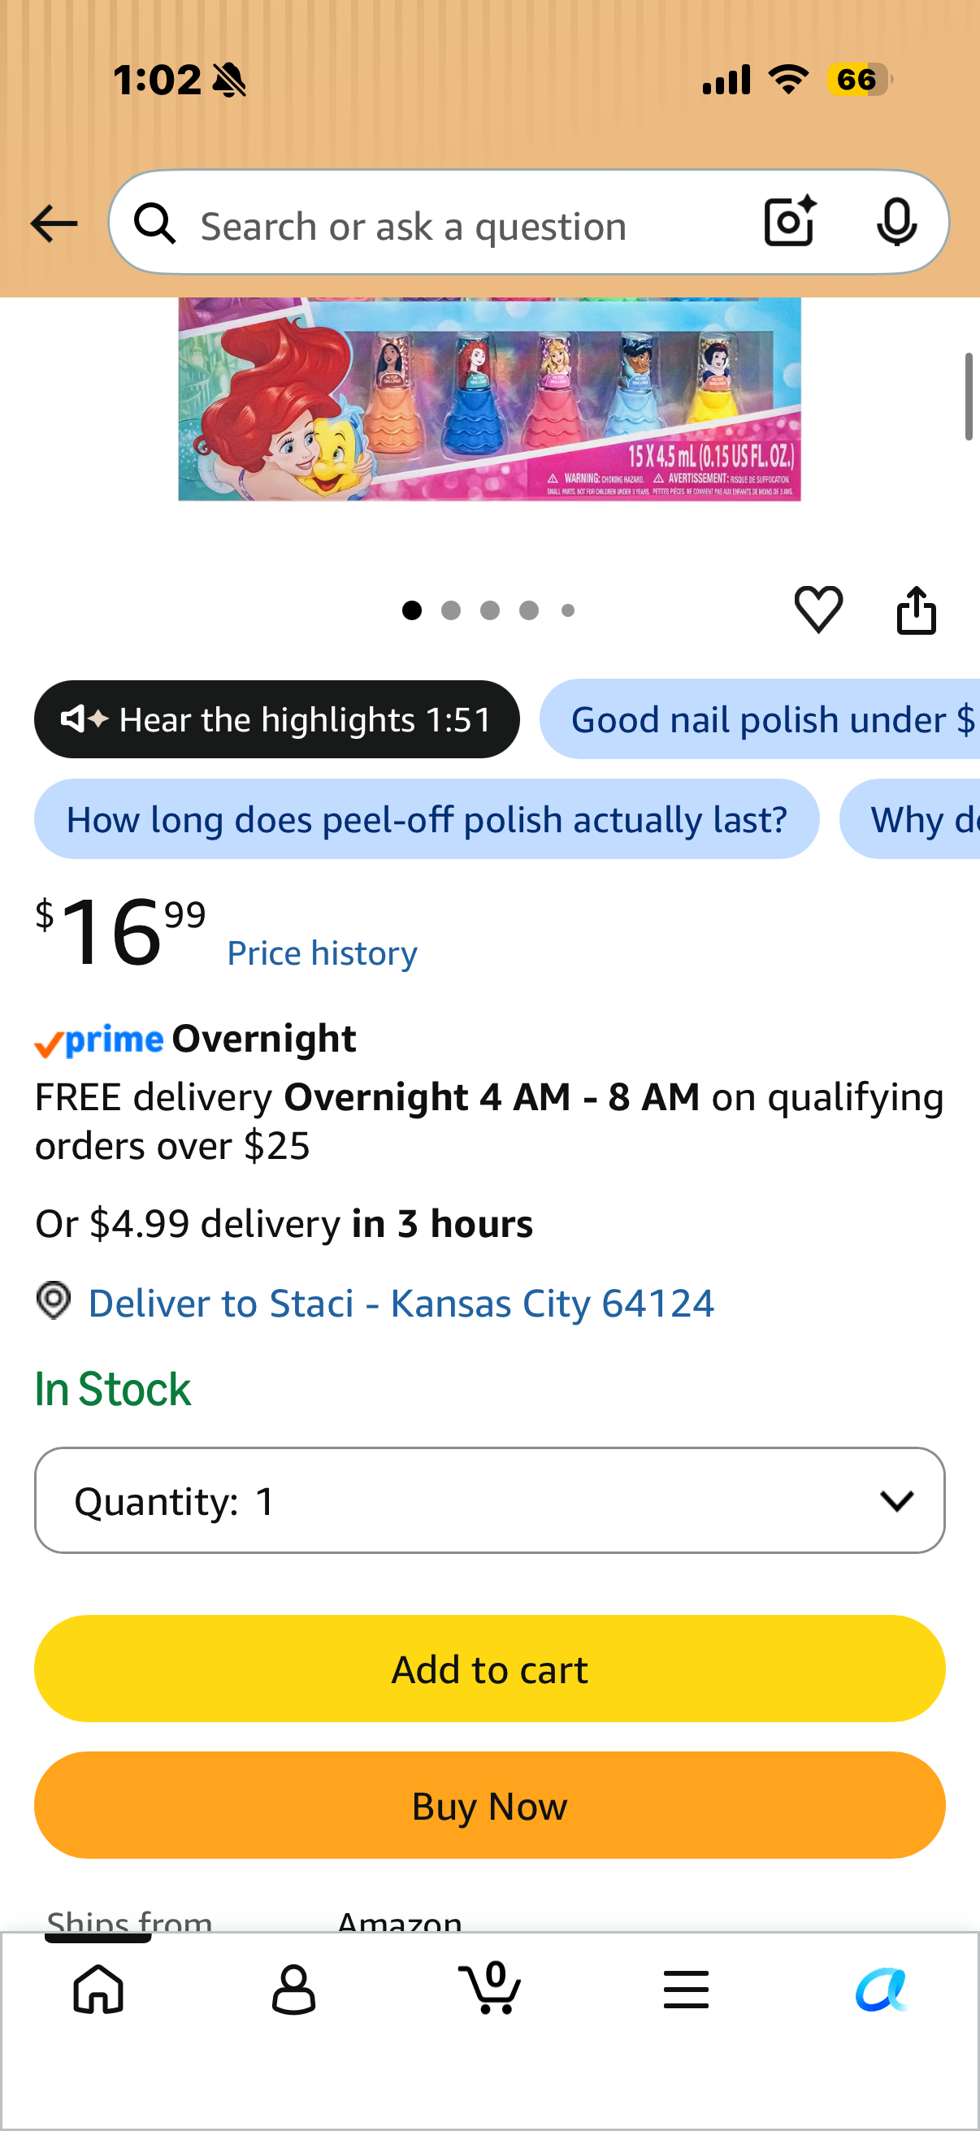Image resolution: width=980 pixels, height=2131 pixels.
Task: Change delivery address Kansas City 64124
Action: pyautogui.click(x=401, y=1303)
